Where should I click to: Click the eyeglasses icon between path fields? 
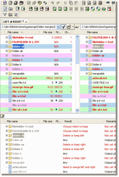[77, 27]
